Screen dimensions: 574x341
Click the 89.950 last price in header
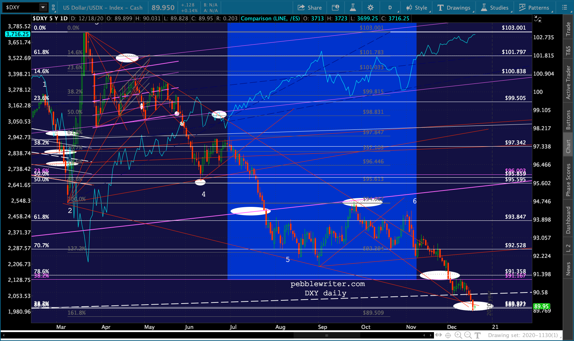(163, 7)
